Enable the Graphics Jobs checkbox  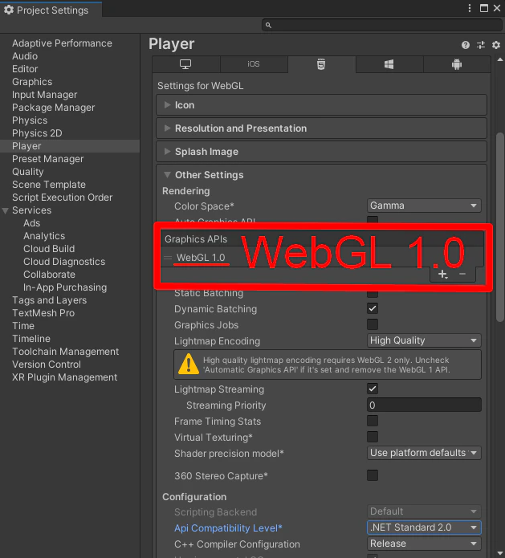pos(373,324)
